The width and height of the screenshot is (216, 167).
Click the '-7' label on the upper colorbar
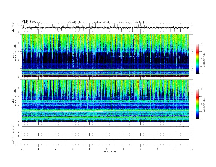201,74
